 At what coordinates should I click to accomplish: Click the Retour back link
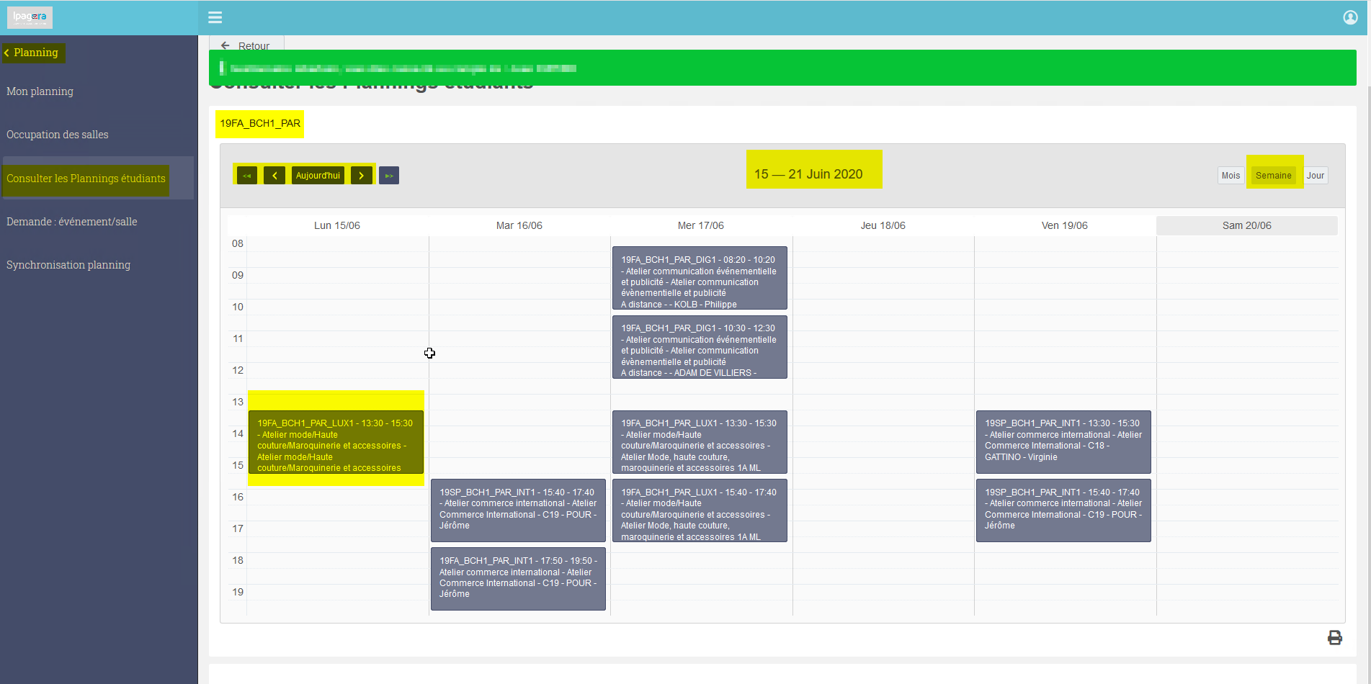246,45
